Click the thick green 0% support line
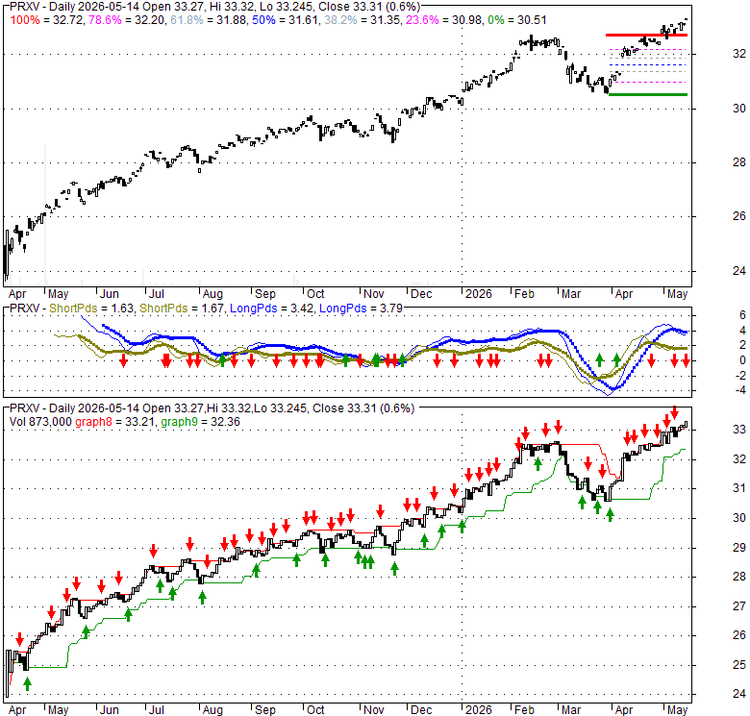Image resolution: width=750 pixels, height=716 pixels. point(648,94)
